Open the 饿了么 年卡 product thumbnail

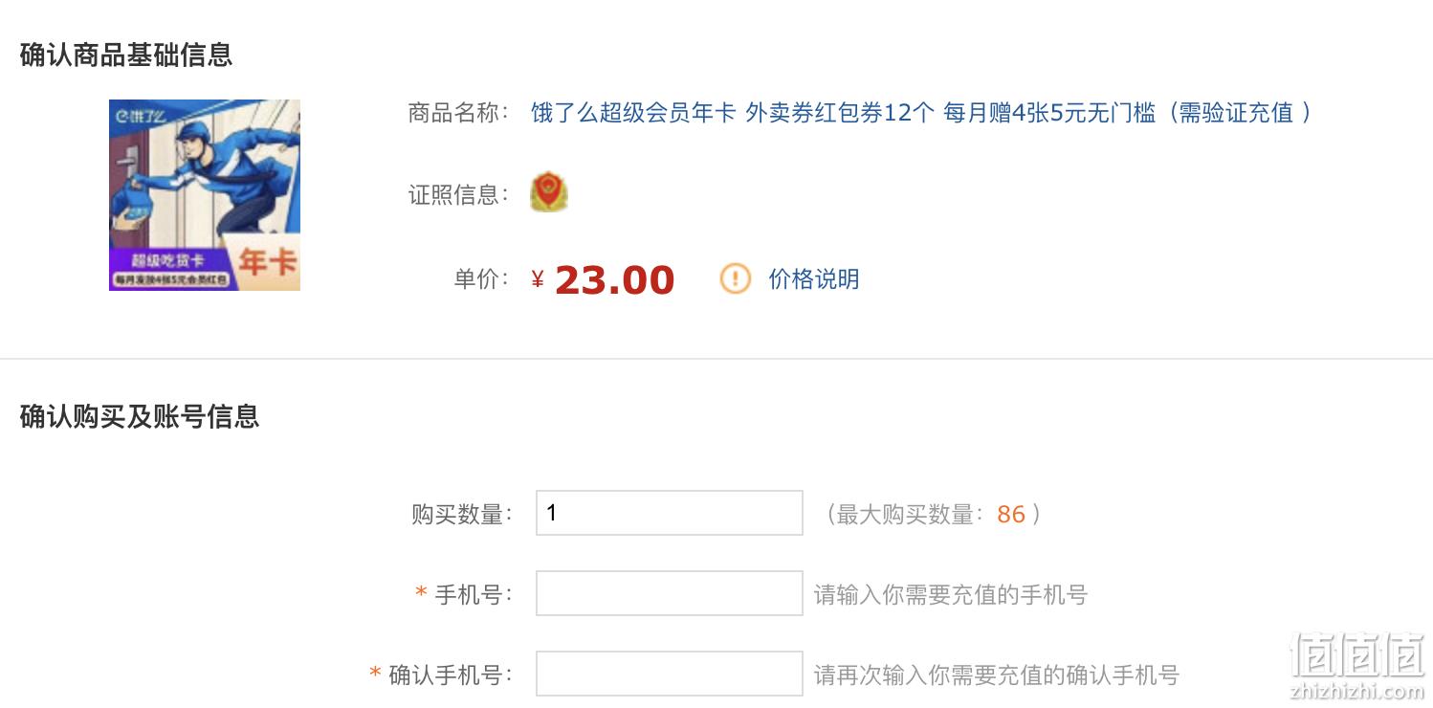click(205, 195)
